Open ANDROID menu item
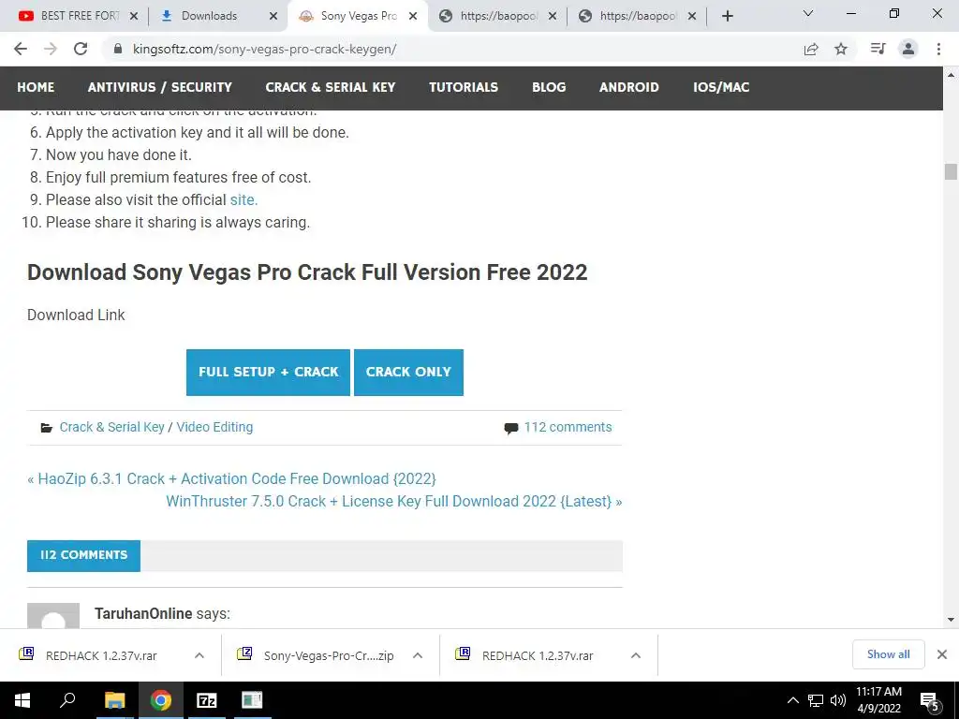959x719 pixels. (628, 87)
